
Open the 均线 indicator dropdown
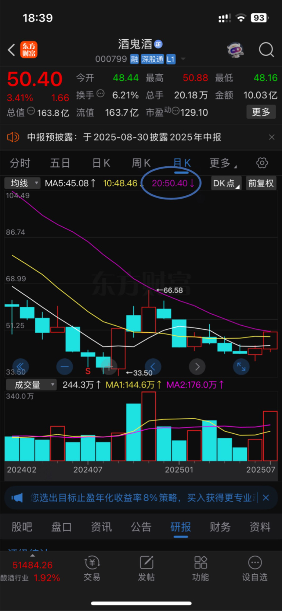click(x=22, y=183)
